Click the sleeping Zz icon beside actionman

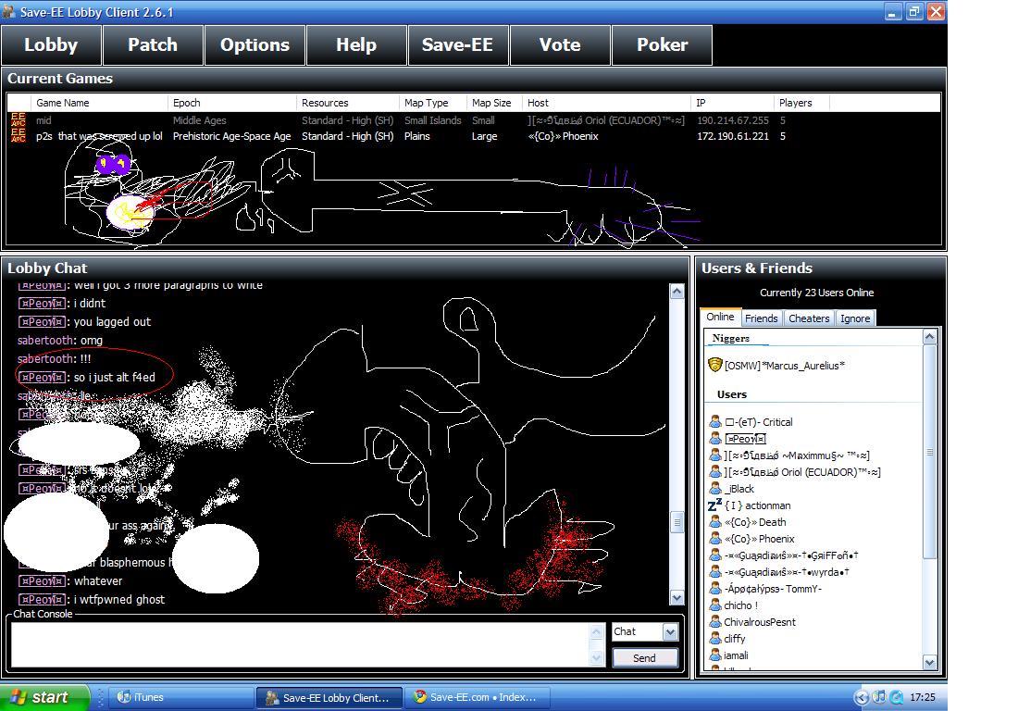coord(714,505)
